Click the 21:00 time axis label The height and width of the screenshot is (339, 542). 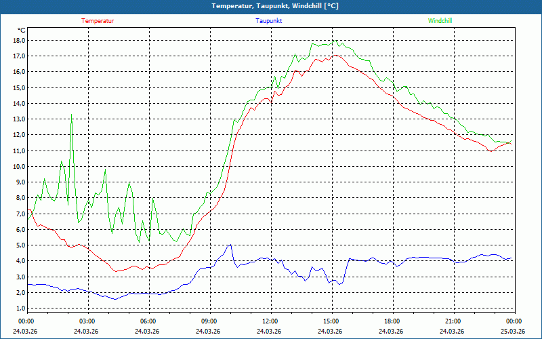pos(453,321)
